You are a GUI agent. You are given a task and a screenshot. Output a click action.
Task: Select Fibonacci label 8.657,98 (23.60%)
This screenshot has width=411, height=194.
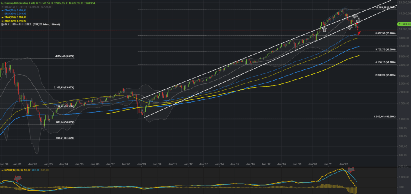[x=385, y=34]
